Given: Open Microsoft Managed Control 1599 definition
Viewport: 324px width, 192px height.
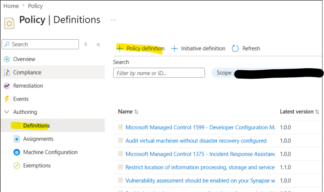Looking at the screenshot, I should (x=200, y=127).
